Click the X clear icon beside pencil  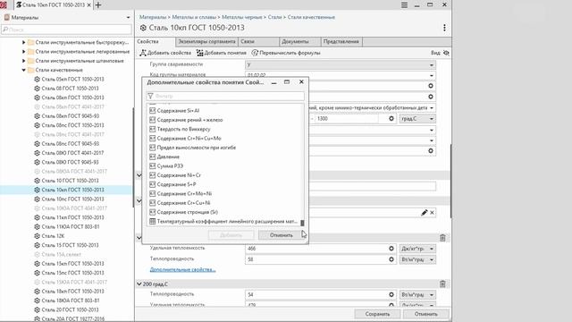tap(432, 213)
